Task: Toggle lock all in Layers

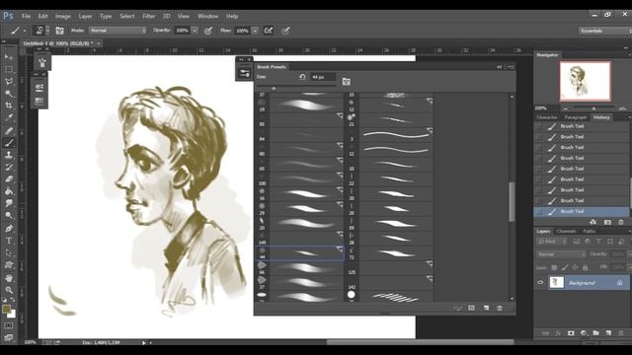Action: pos(586,267)
